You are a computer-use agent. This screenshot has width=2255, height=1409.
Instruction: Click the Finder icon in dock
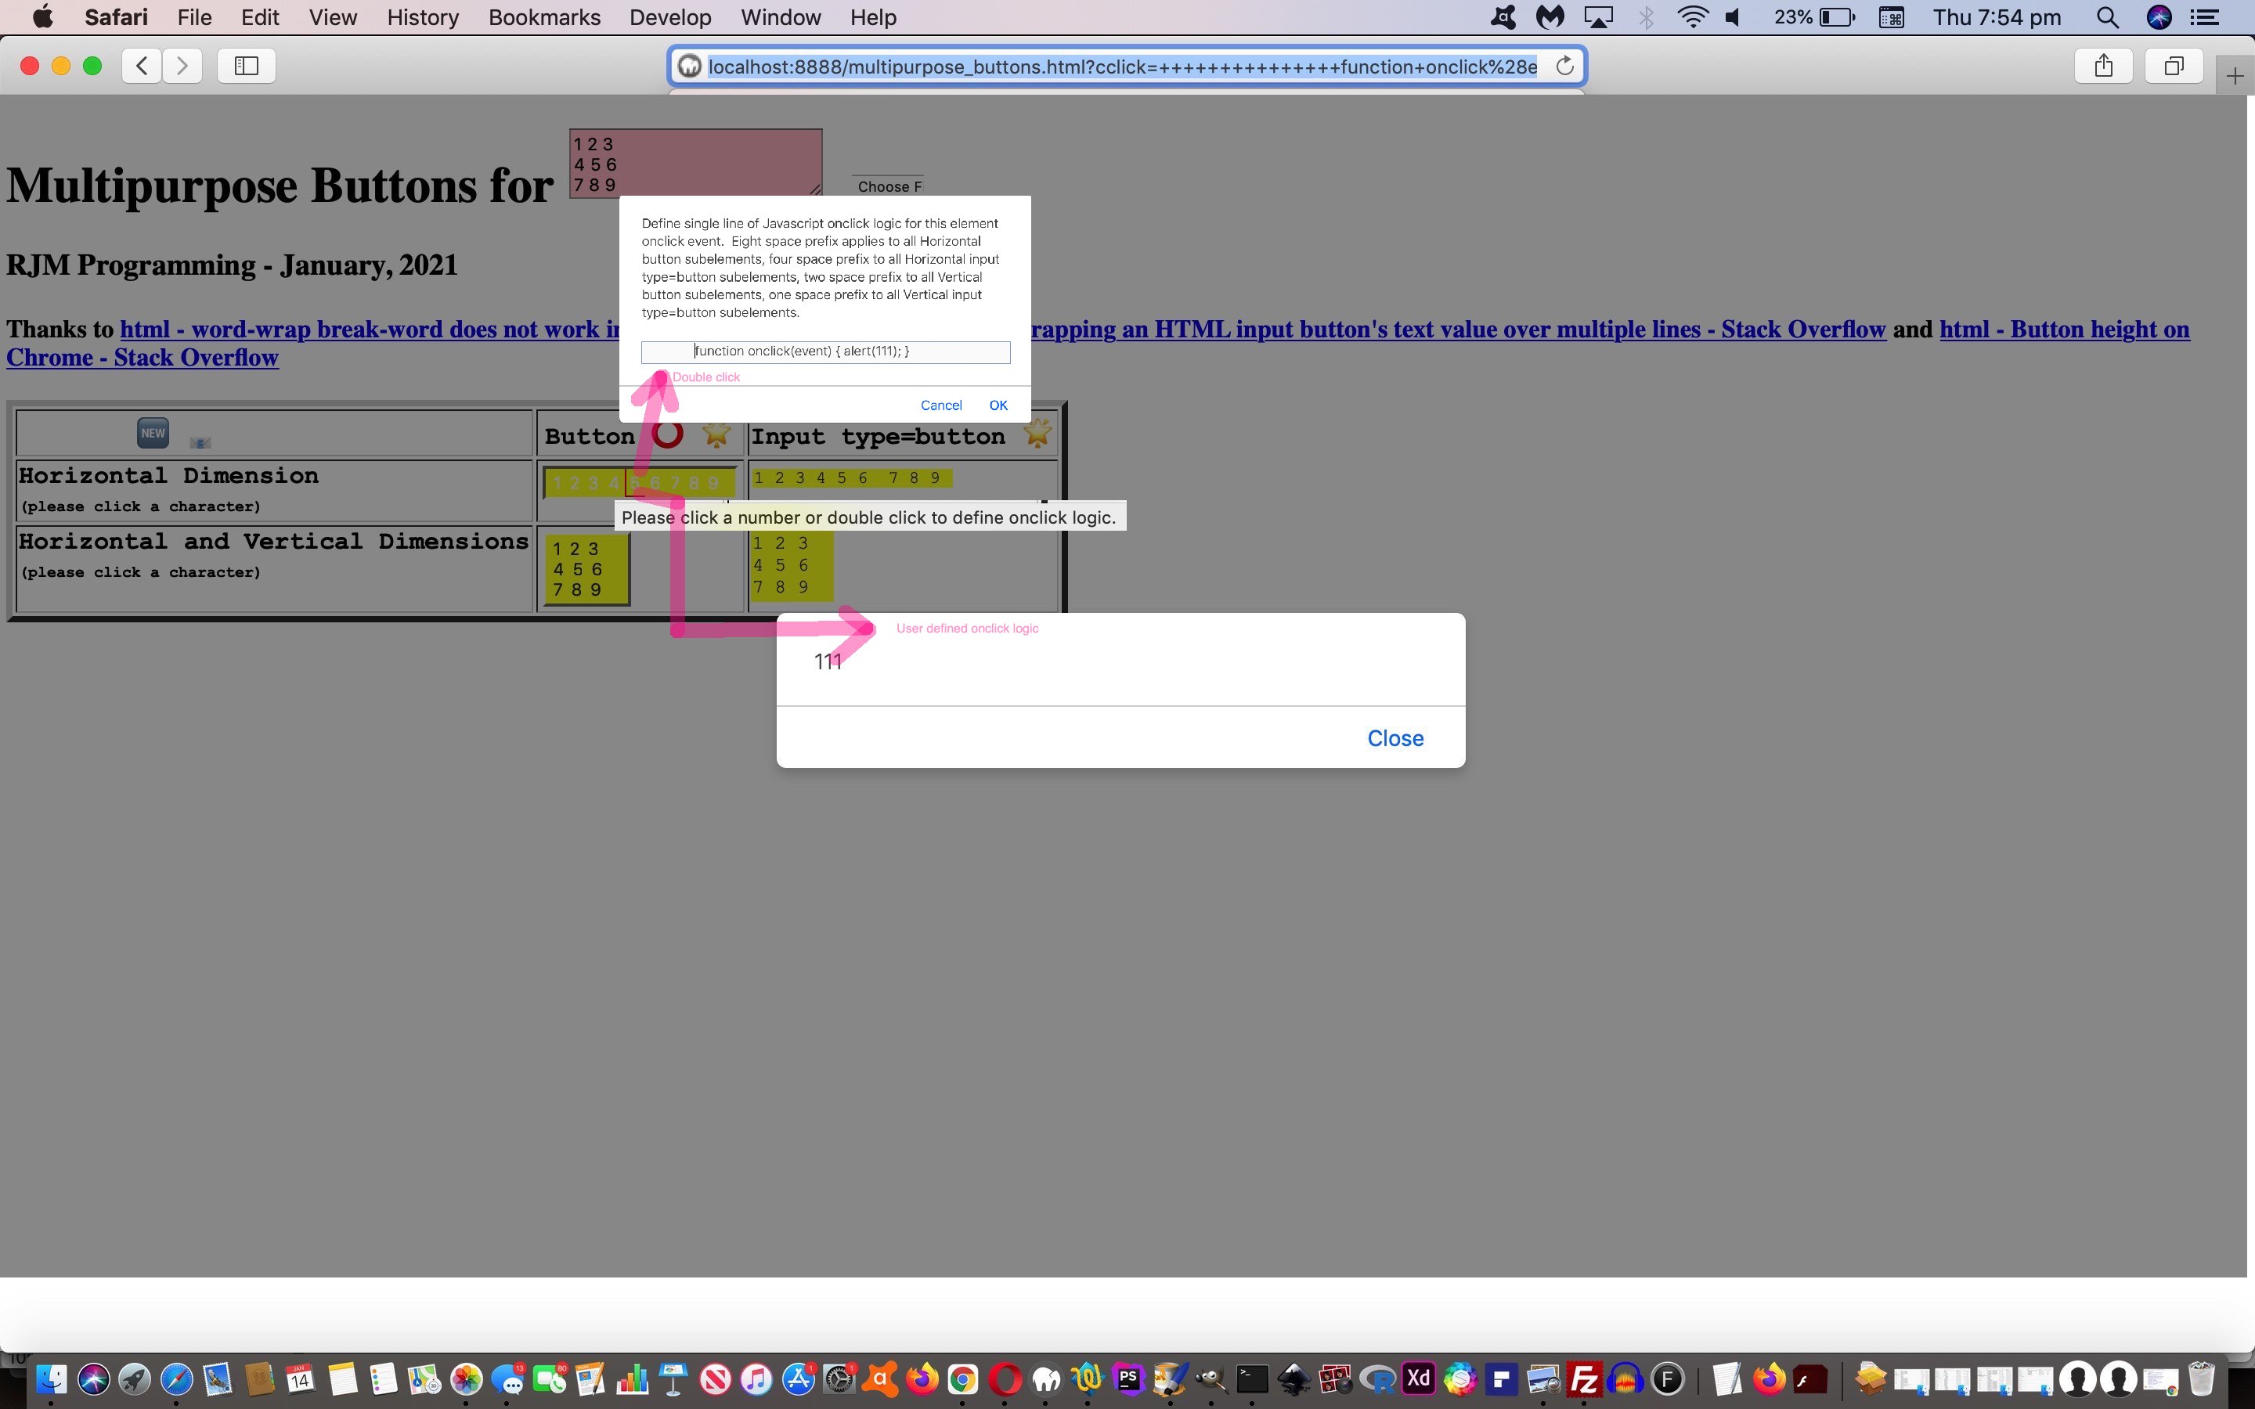tap(53, 1382)
